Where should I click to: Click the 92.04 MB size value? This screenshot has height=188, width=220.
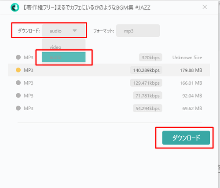tap(192, 96)
